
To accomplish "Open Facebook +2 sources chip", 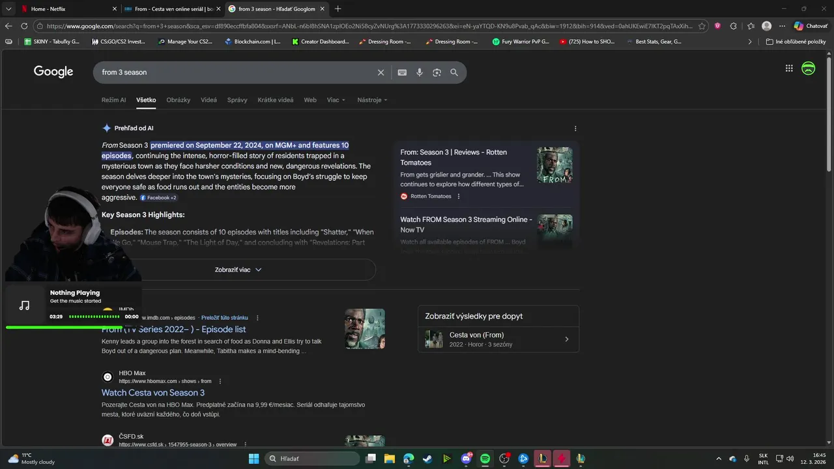I will 158,197.
